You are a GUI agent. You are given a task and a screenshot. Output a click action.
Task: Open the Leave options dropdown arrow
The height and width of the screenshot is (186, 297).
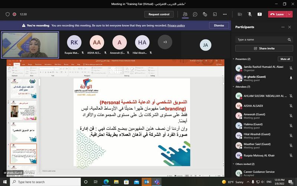[x=290, y=14]
